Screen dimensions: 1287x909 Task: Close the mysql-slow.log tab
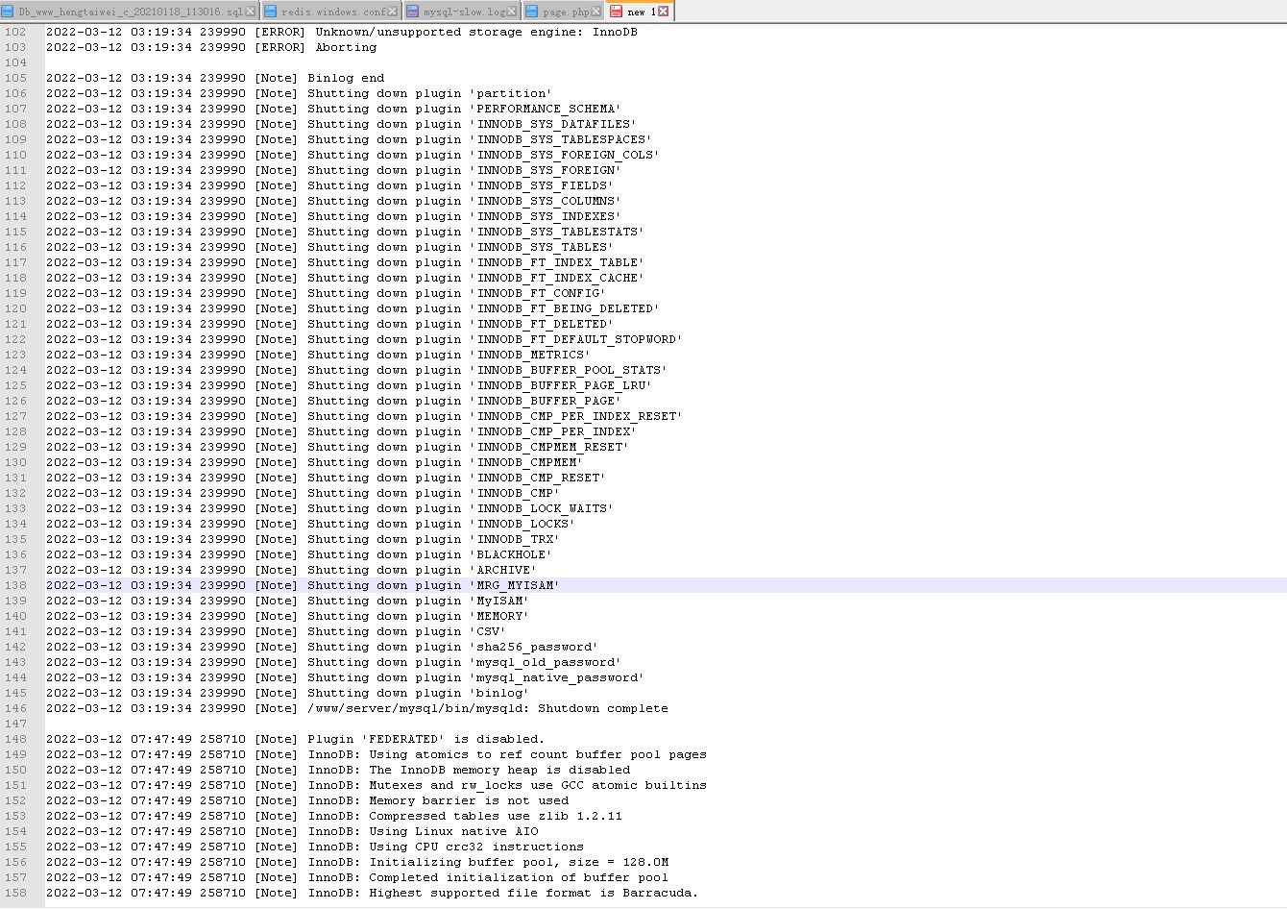pyautogui.click(x=513, y=12)
